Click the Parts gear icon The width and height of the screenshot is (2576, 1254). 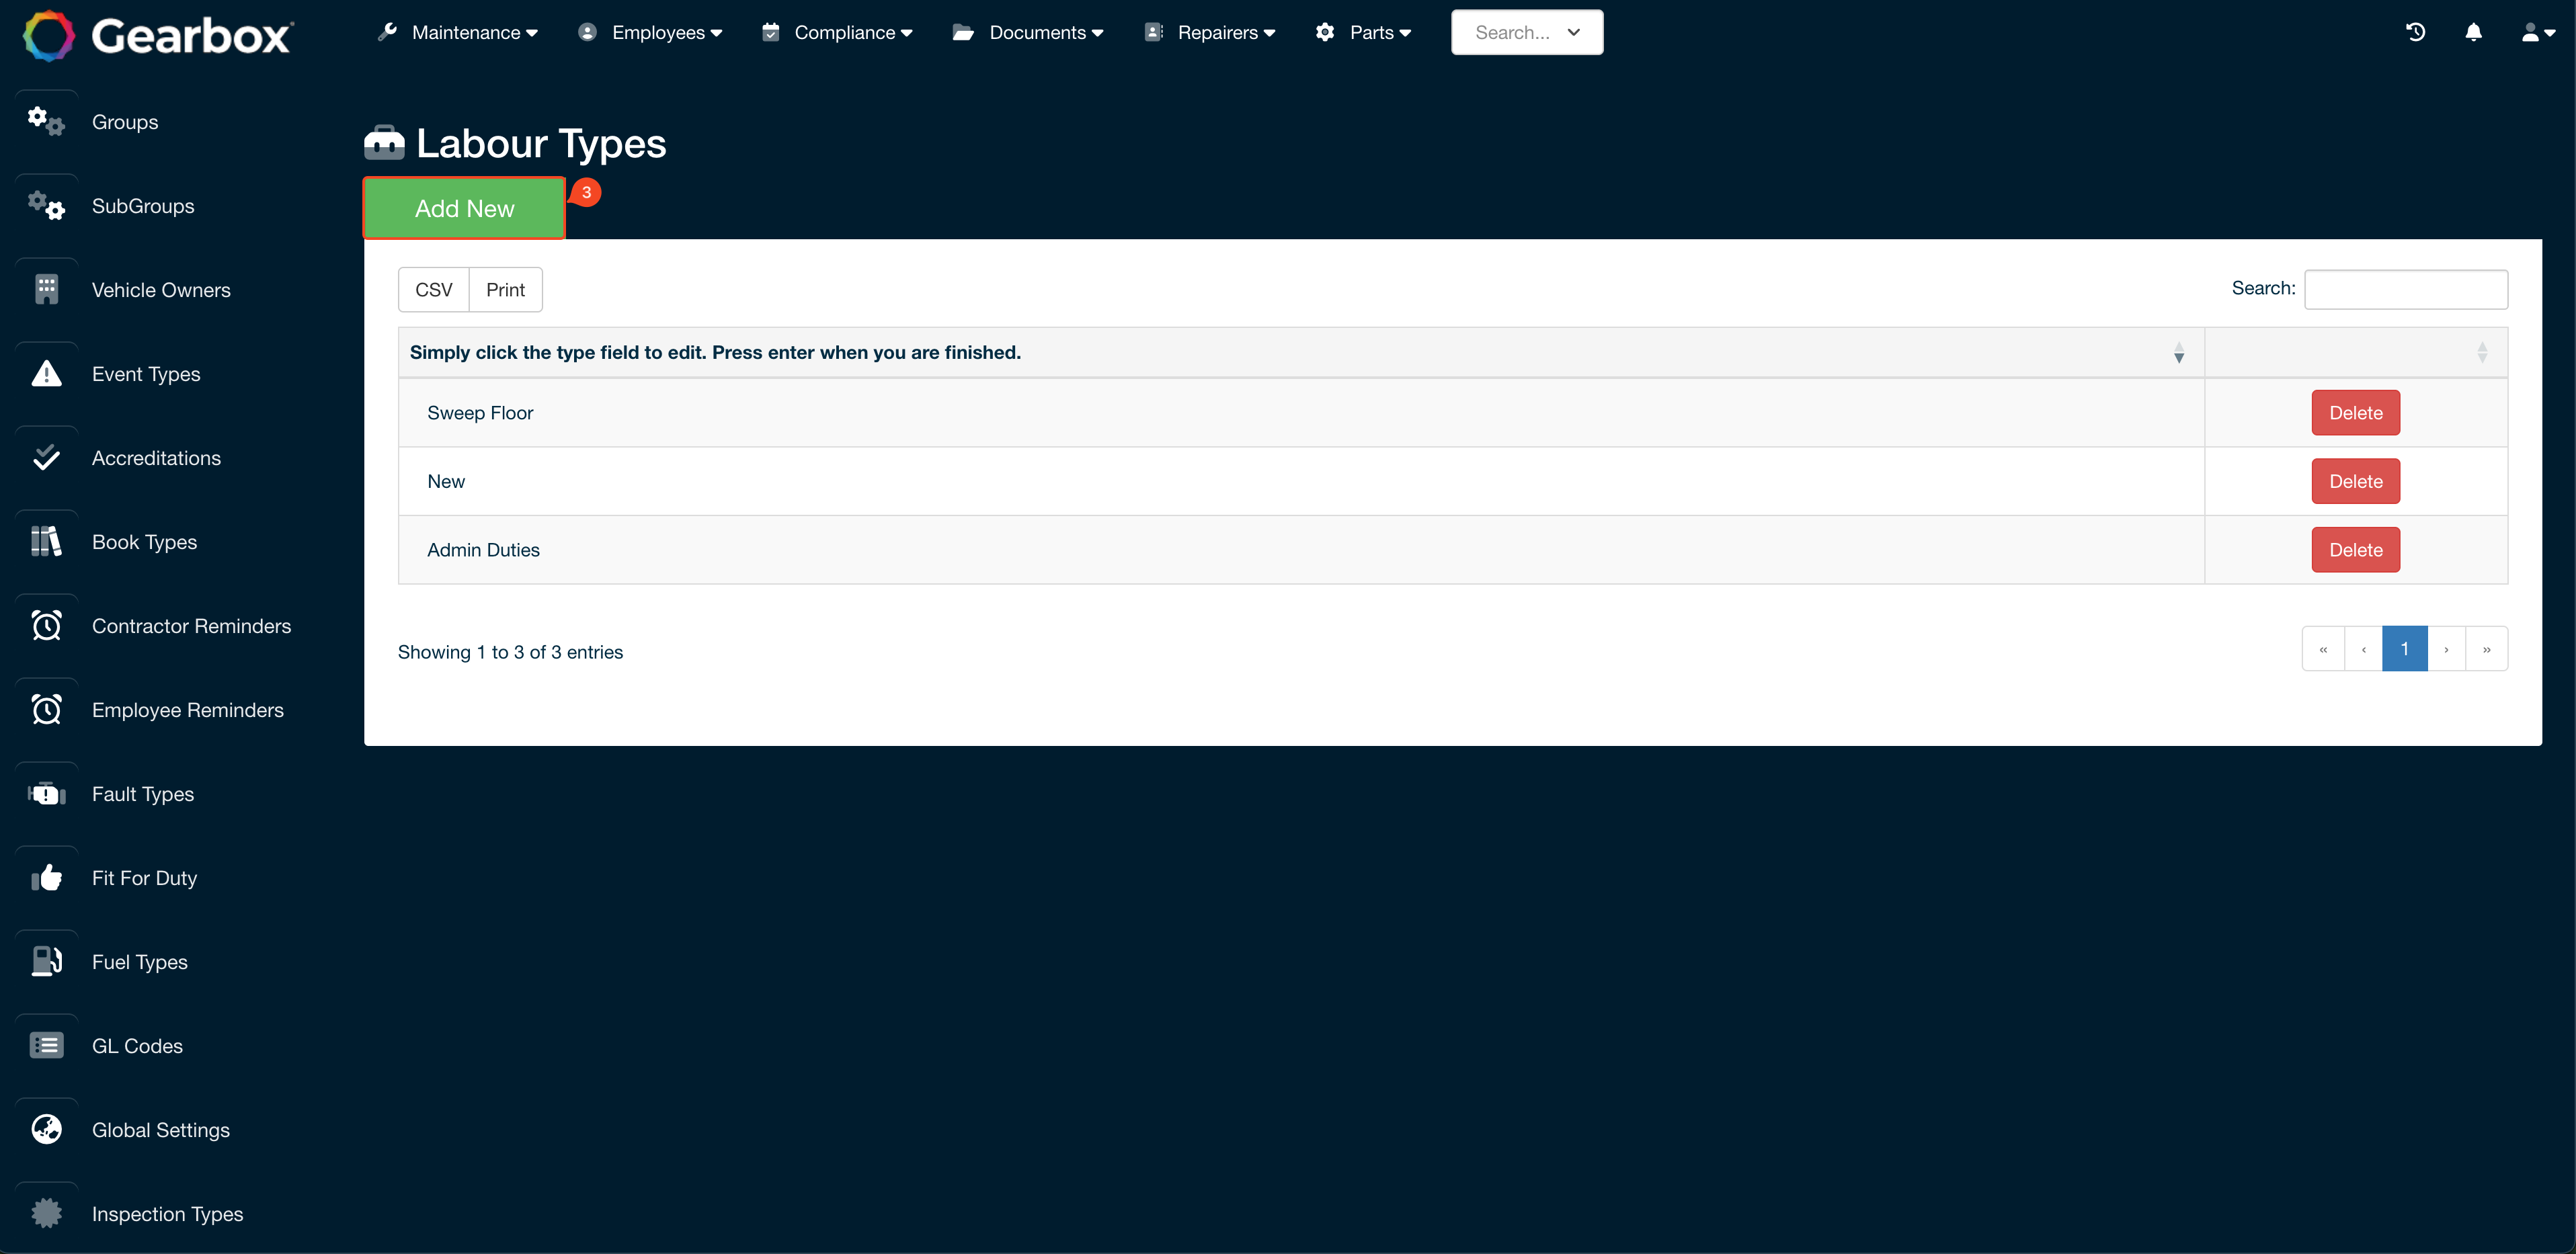point(1325,32)
